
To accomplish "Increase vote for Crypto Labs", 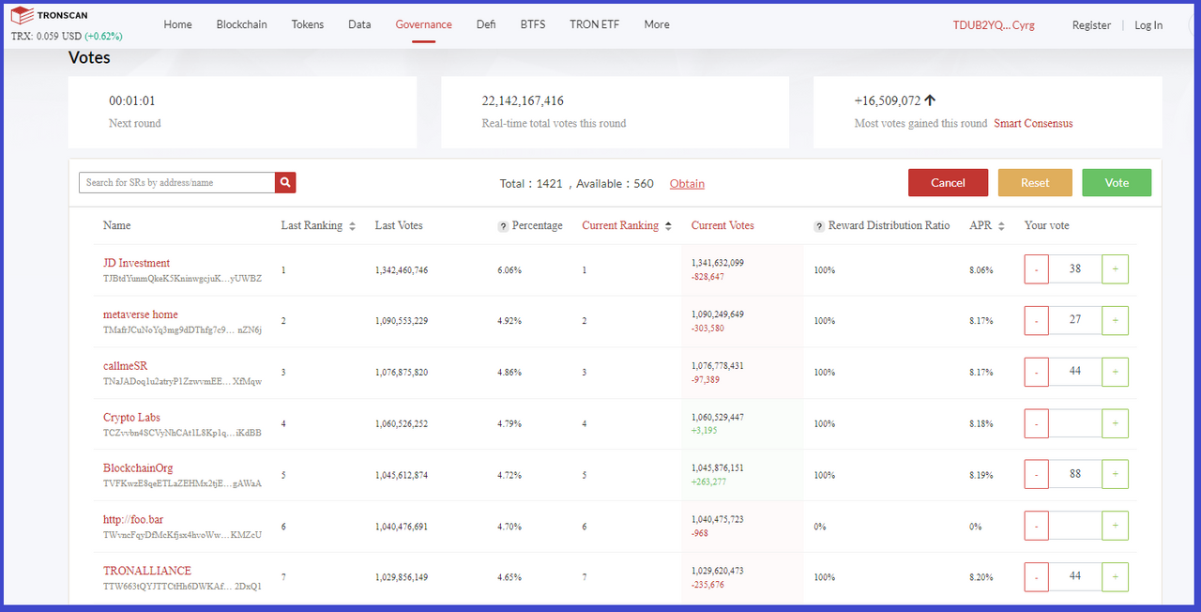I will [x=1115, y=423].
